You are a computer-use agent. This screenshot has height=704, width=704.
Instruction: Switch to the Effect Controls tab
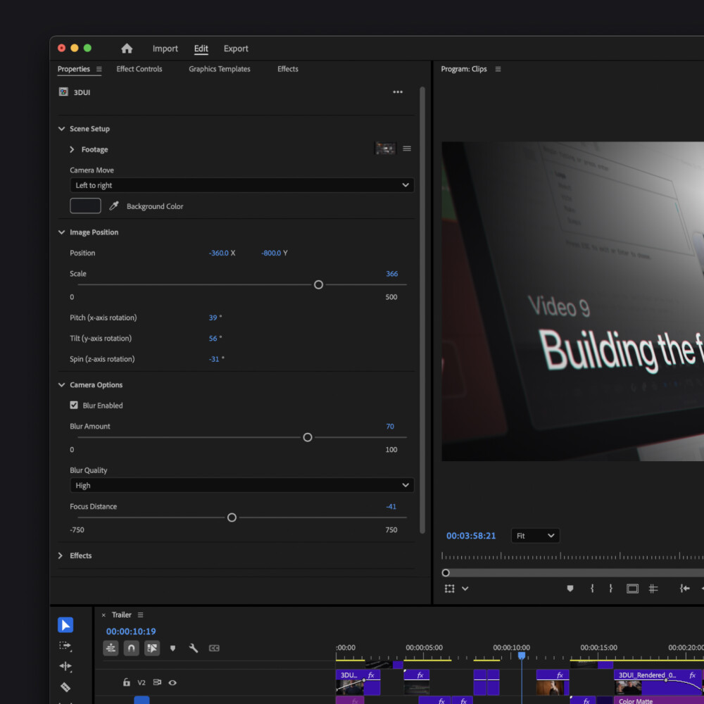(139, 69)
